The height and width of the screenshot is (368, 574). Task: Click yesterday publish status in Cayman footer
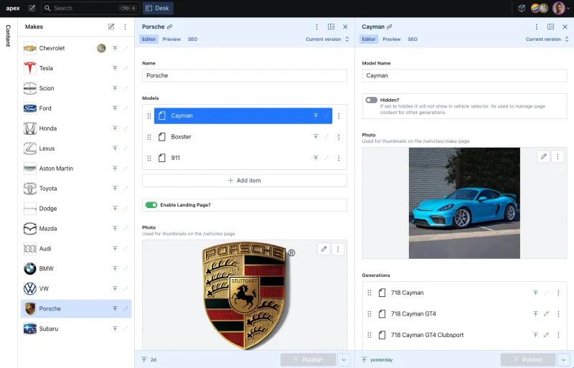[x=377, y=360]
